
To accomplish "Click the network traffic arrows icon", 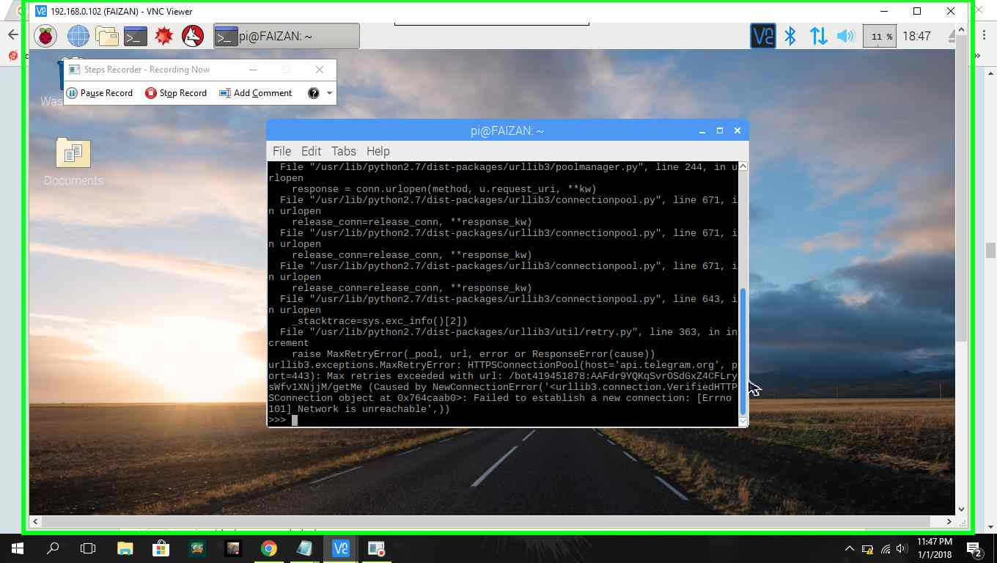I will (x=817, y=35).
